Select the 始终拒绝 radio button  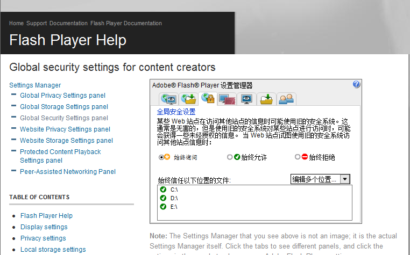pos(298,157)
